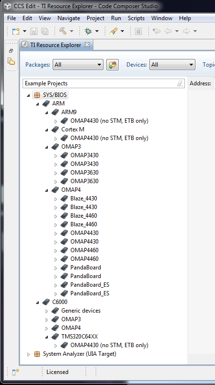Open the Navigate menu
215x385 pixels.
(68, 18)
